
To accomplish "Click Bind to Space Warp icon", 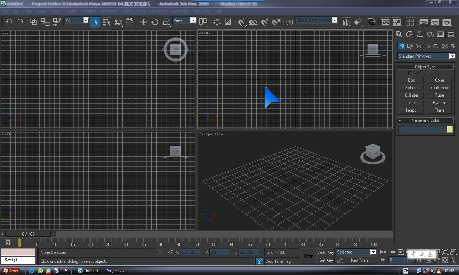I will pyautogui.click(x=57, y=22).
